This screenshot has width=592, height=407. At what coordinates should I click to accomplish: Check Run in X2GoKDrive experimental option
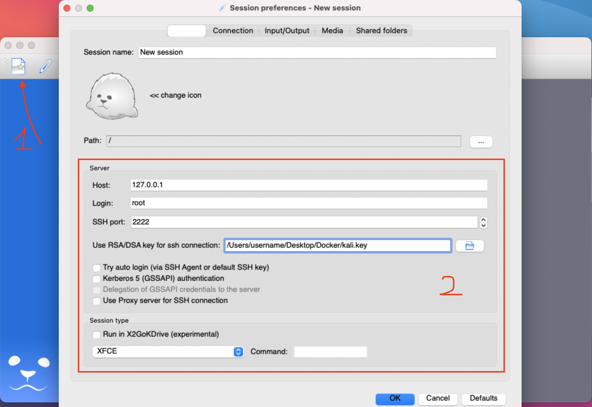(97, 334)
